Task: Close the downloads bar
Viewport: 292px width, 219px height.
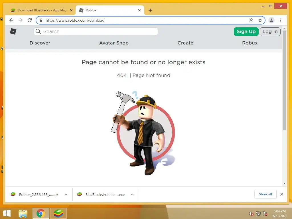Action: [x=281, y=194]
